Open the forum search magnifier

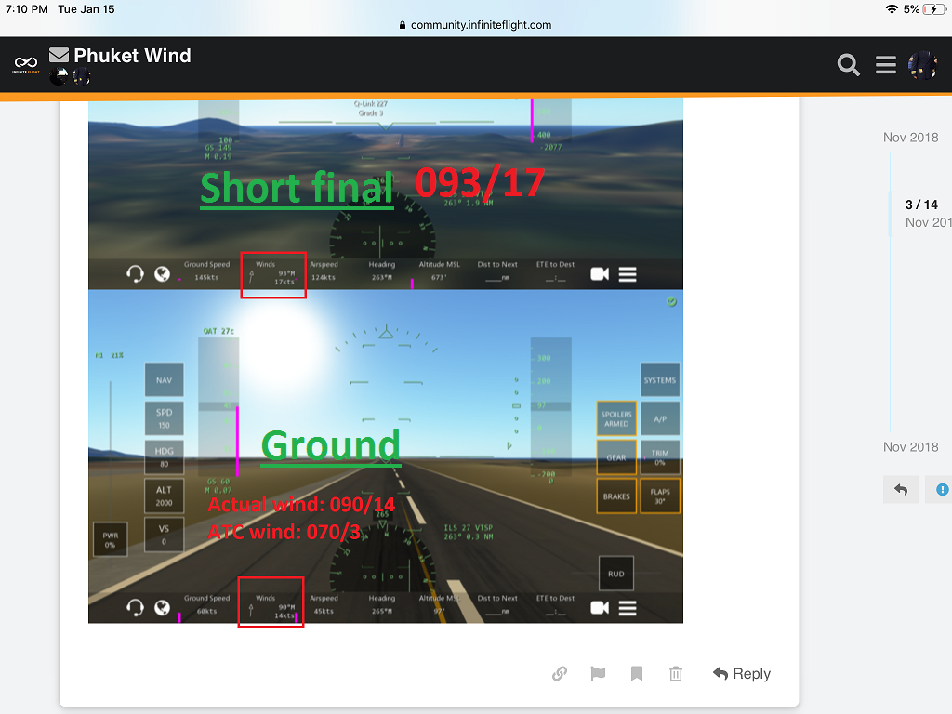click(848, 64)
